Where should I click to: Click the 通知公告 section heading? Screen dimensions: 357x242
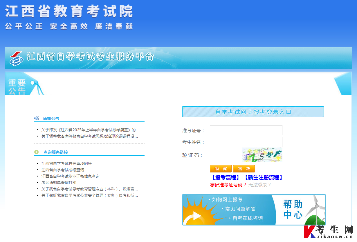tap(51, 119)
